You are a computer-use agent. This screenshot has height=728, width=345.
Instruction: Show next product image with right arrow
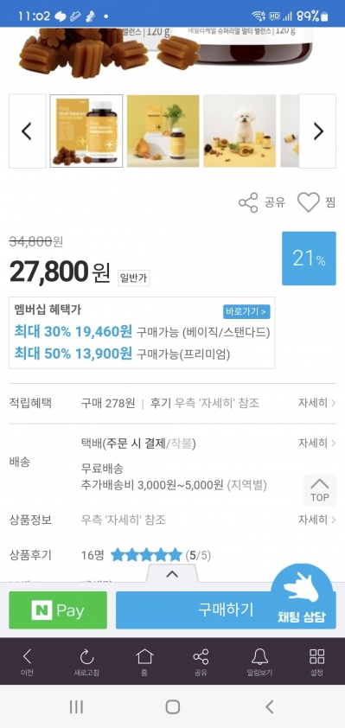pos(317,131)
